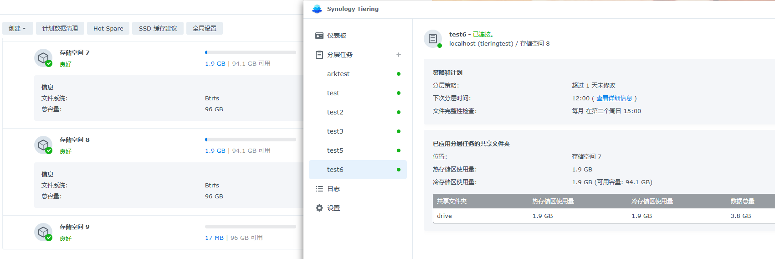Click the 仪表板 dashboard icon in sidebar
The image size is (775, 259).
pyautogui.click(x=319, y=36)
